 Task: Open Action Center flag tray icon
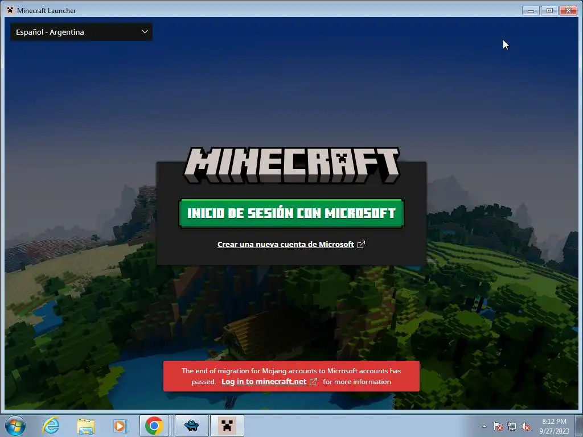pos(498,426)
